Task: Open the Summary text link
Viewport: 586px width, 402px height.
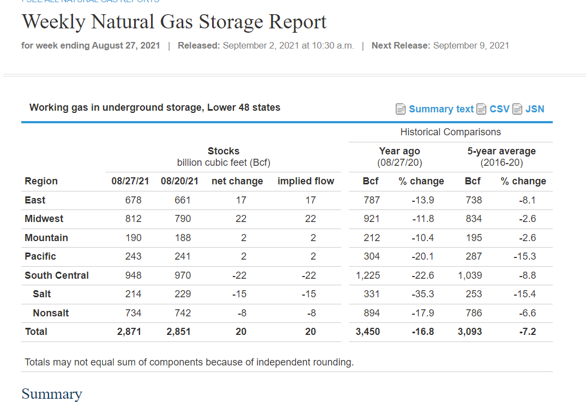Action: (x=441, y=109)
